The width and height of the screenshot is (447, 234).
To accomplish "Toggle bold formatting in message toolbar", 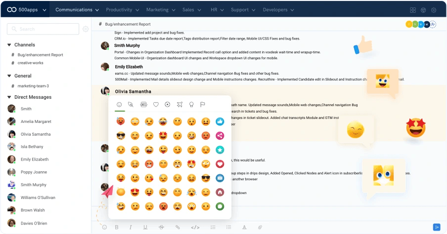I will click(117, 227).
